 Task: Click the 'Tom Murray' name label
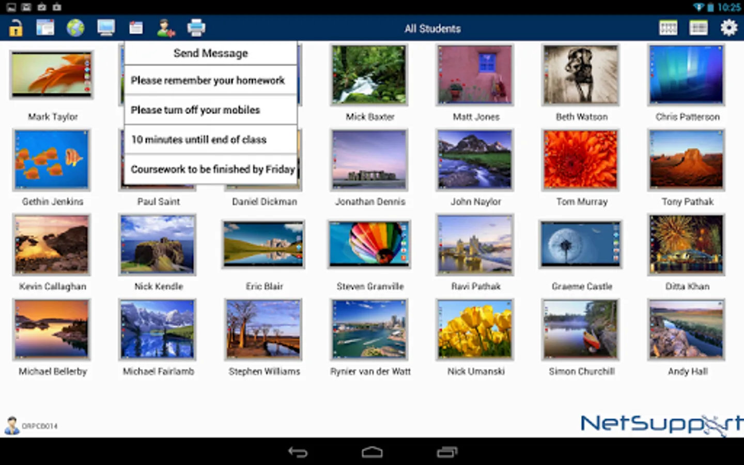(582, 202)
